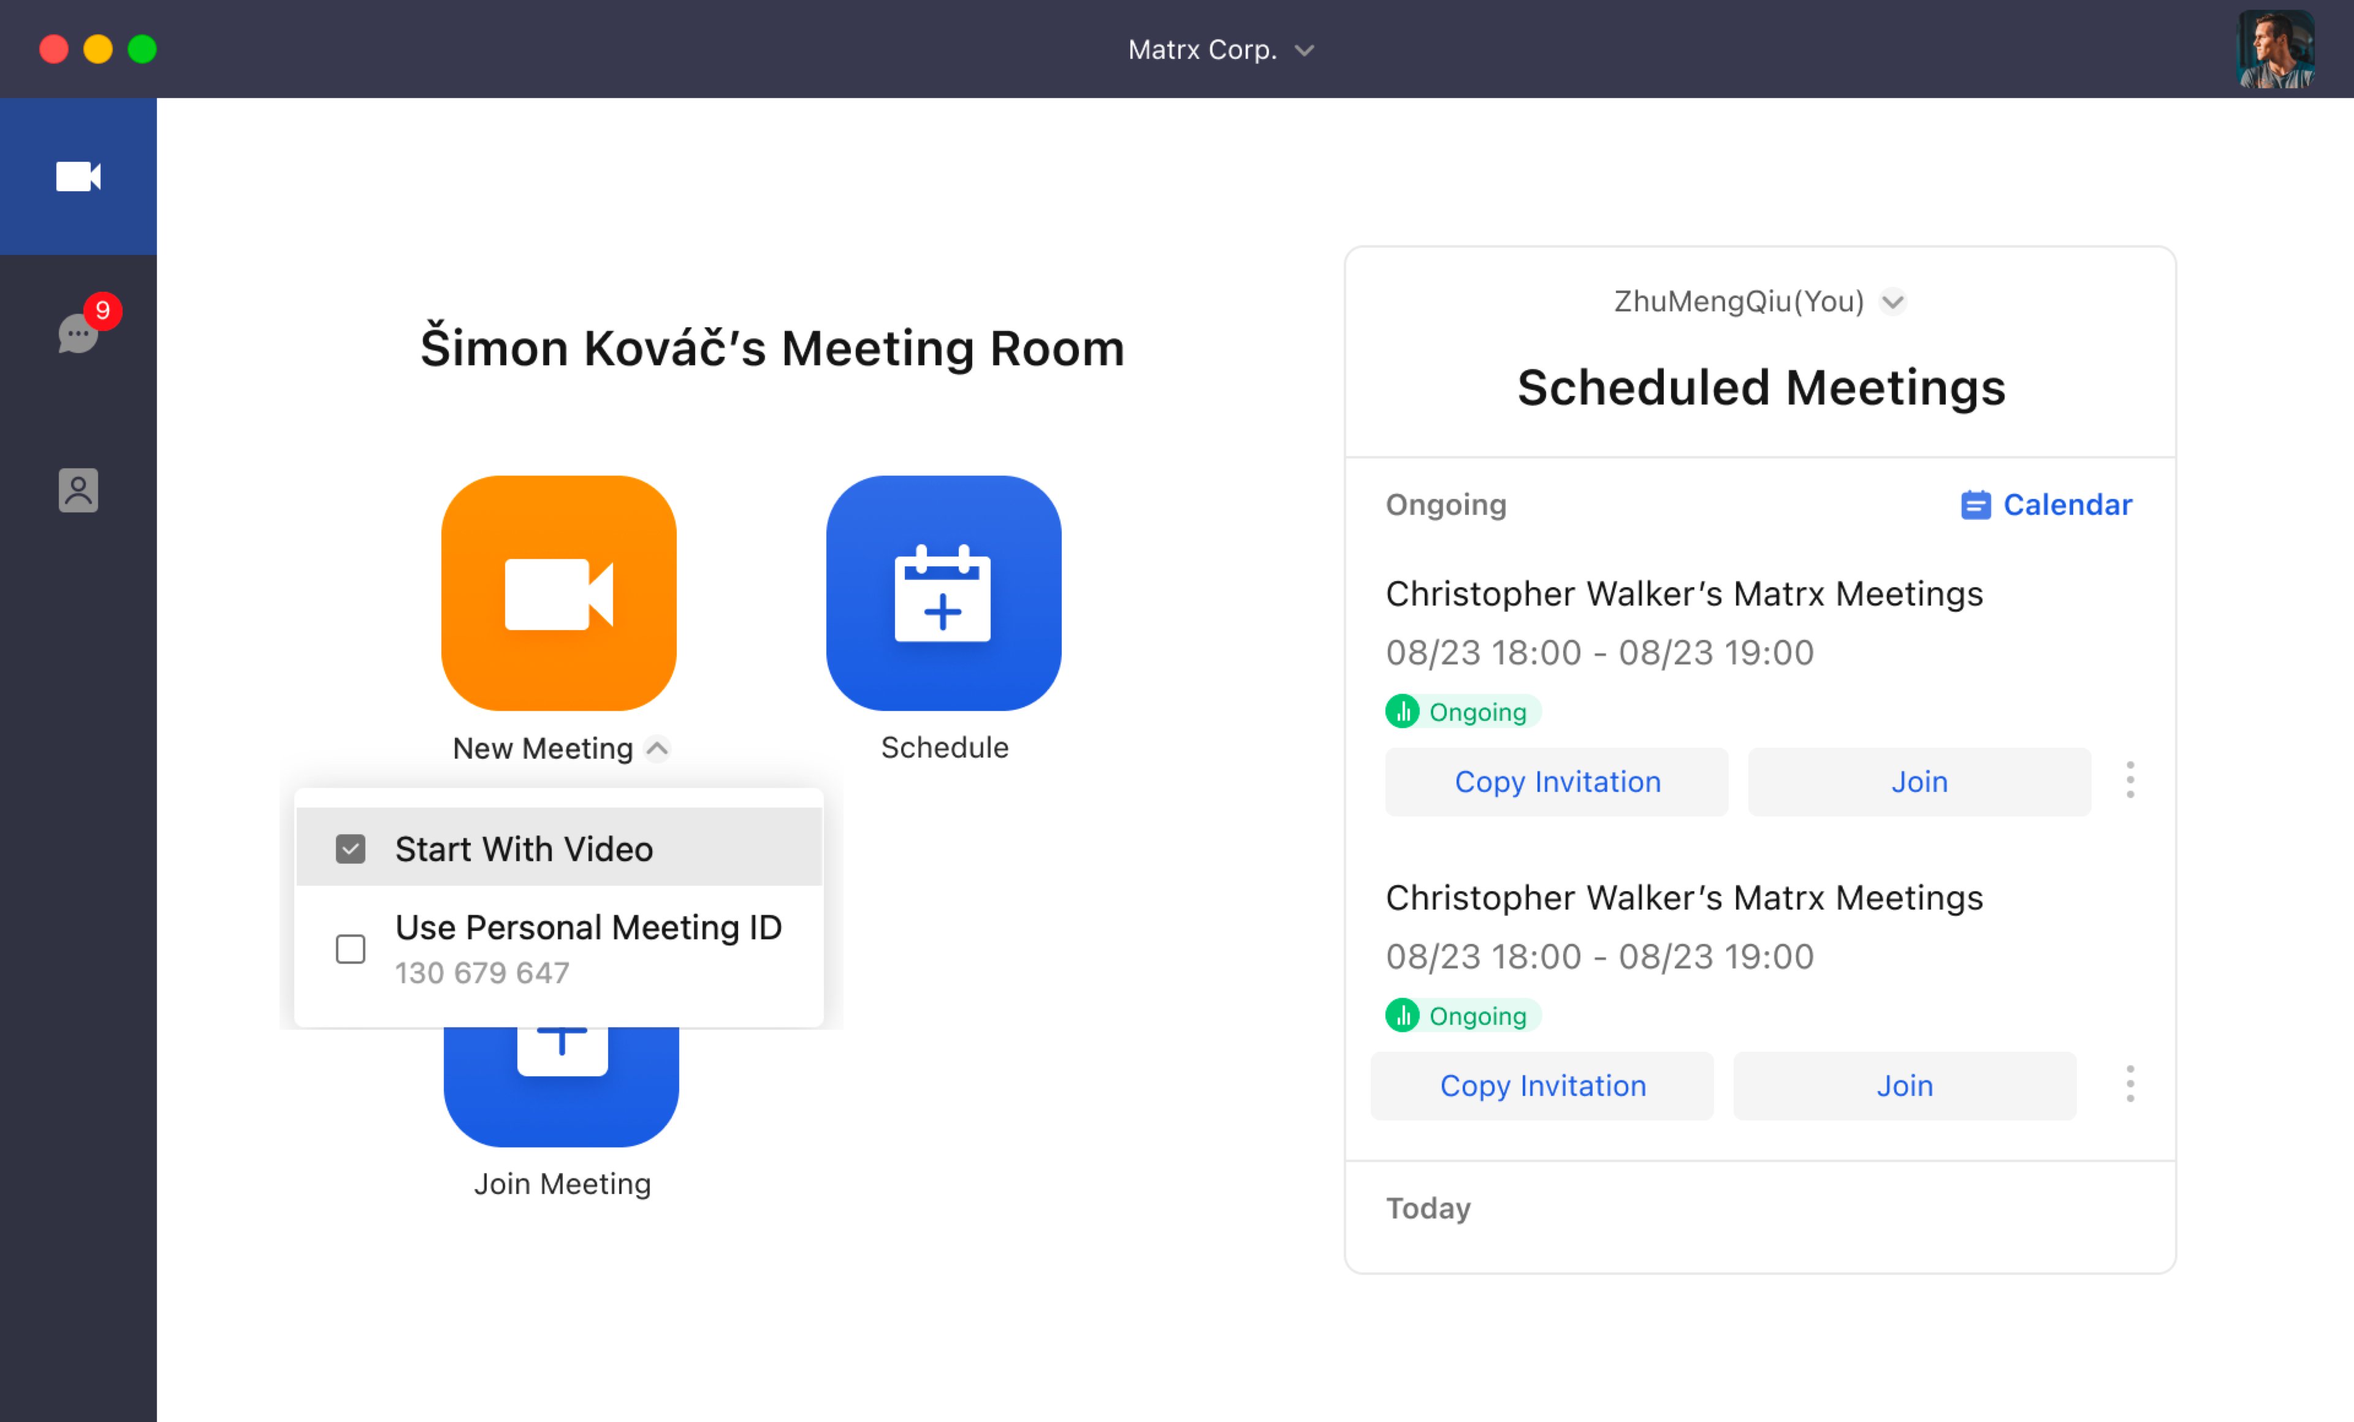
Task: Click the blue Schedule calendar icon
Action: [x=943, y=593]
